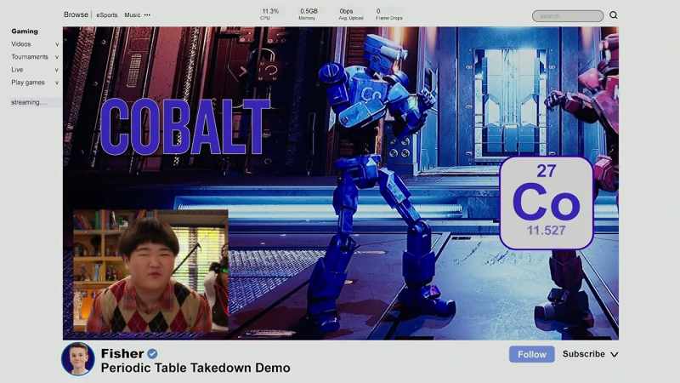Open Fisher's profile avatar
This screenshot has height=383, width=680.
click(78, 358)
